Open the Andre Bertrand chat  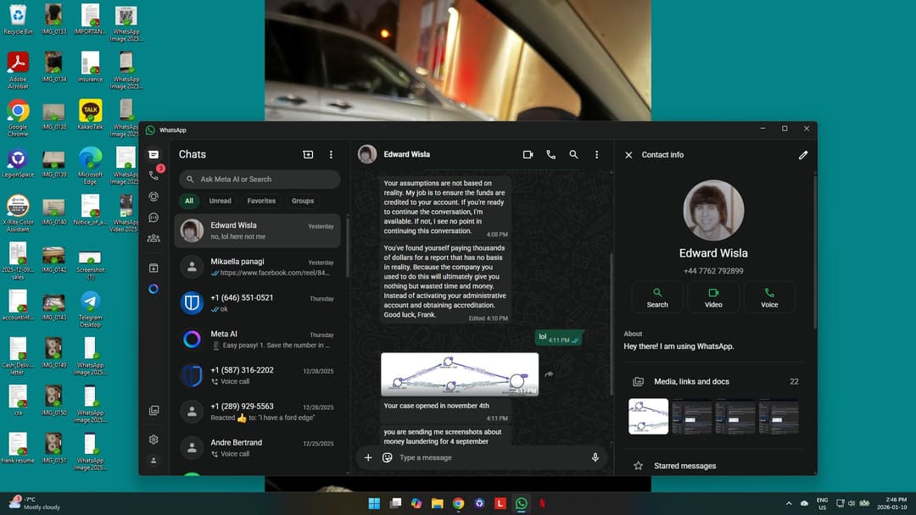(x=257, y=448)
